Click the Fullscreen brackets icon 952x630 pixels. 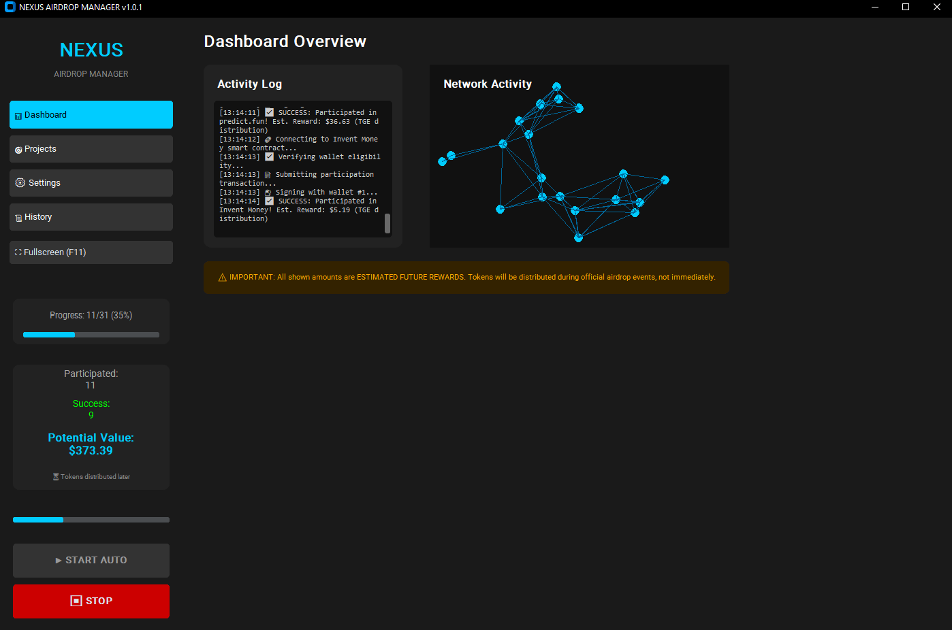pos(18,252)
